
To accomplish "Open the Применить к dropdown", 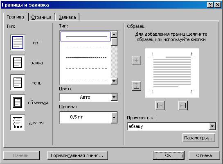I will tap(212, 126).
